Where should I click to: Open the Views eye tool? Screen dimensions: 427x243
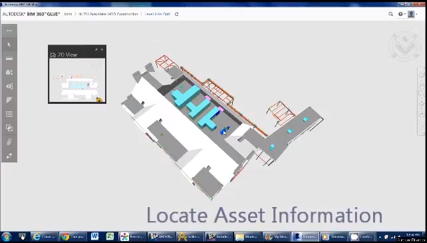tap(9, 86)
